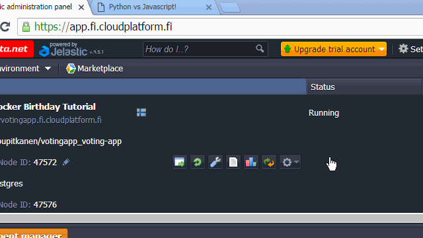Expand Upgrade trial account dropdown arrow
The image size is (423, 238).
tap(381, 50)
